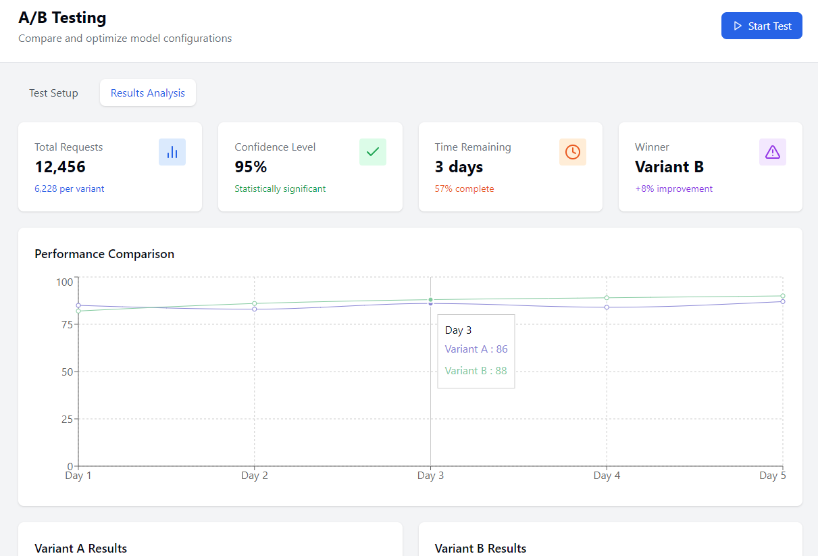Select the Variant A data point on Day 4

click(x=607, y=307)
